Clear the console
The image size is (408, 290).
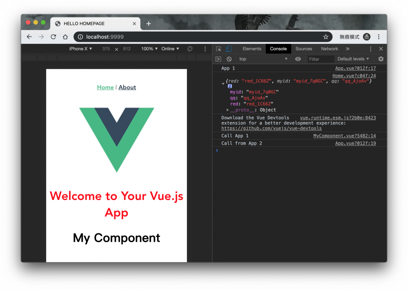(x=229, y=59)
